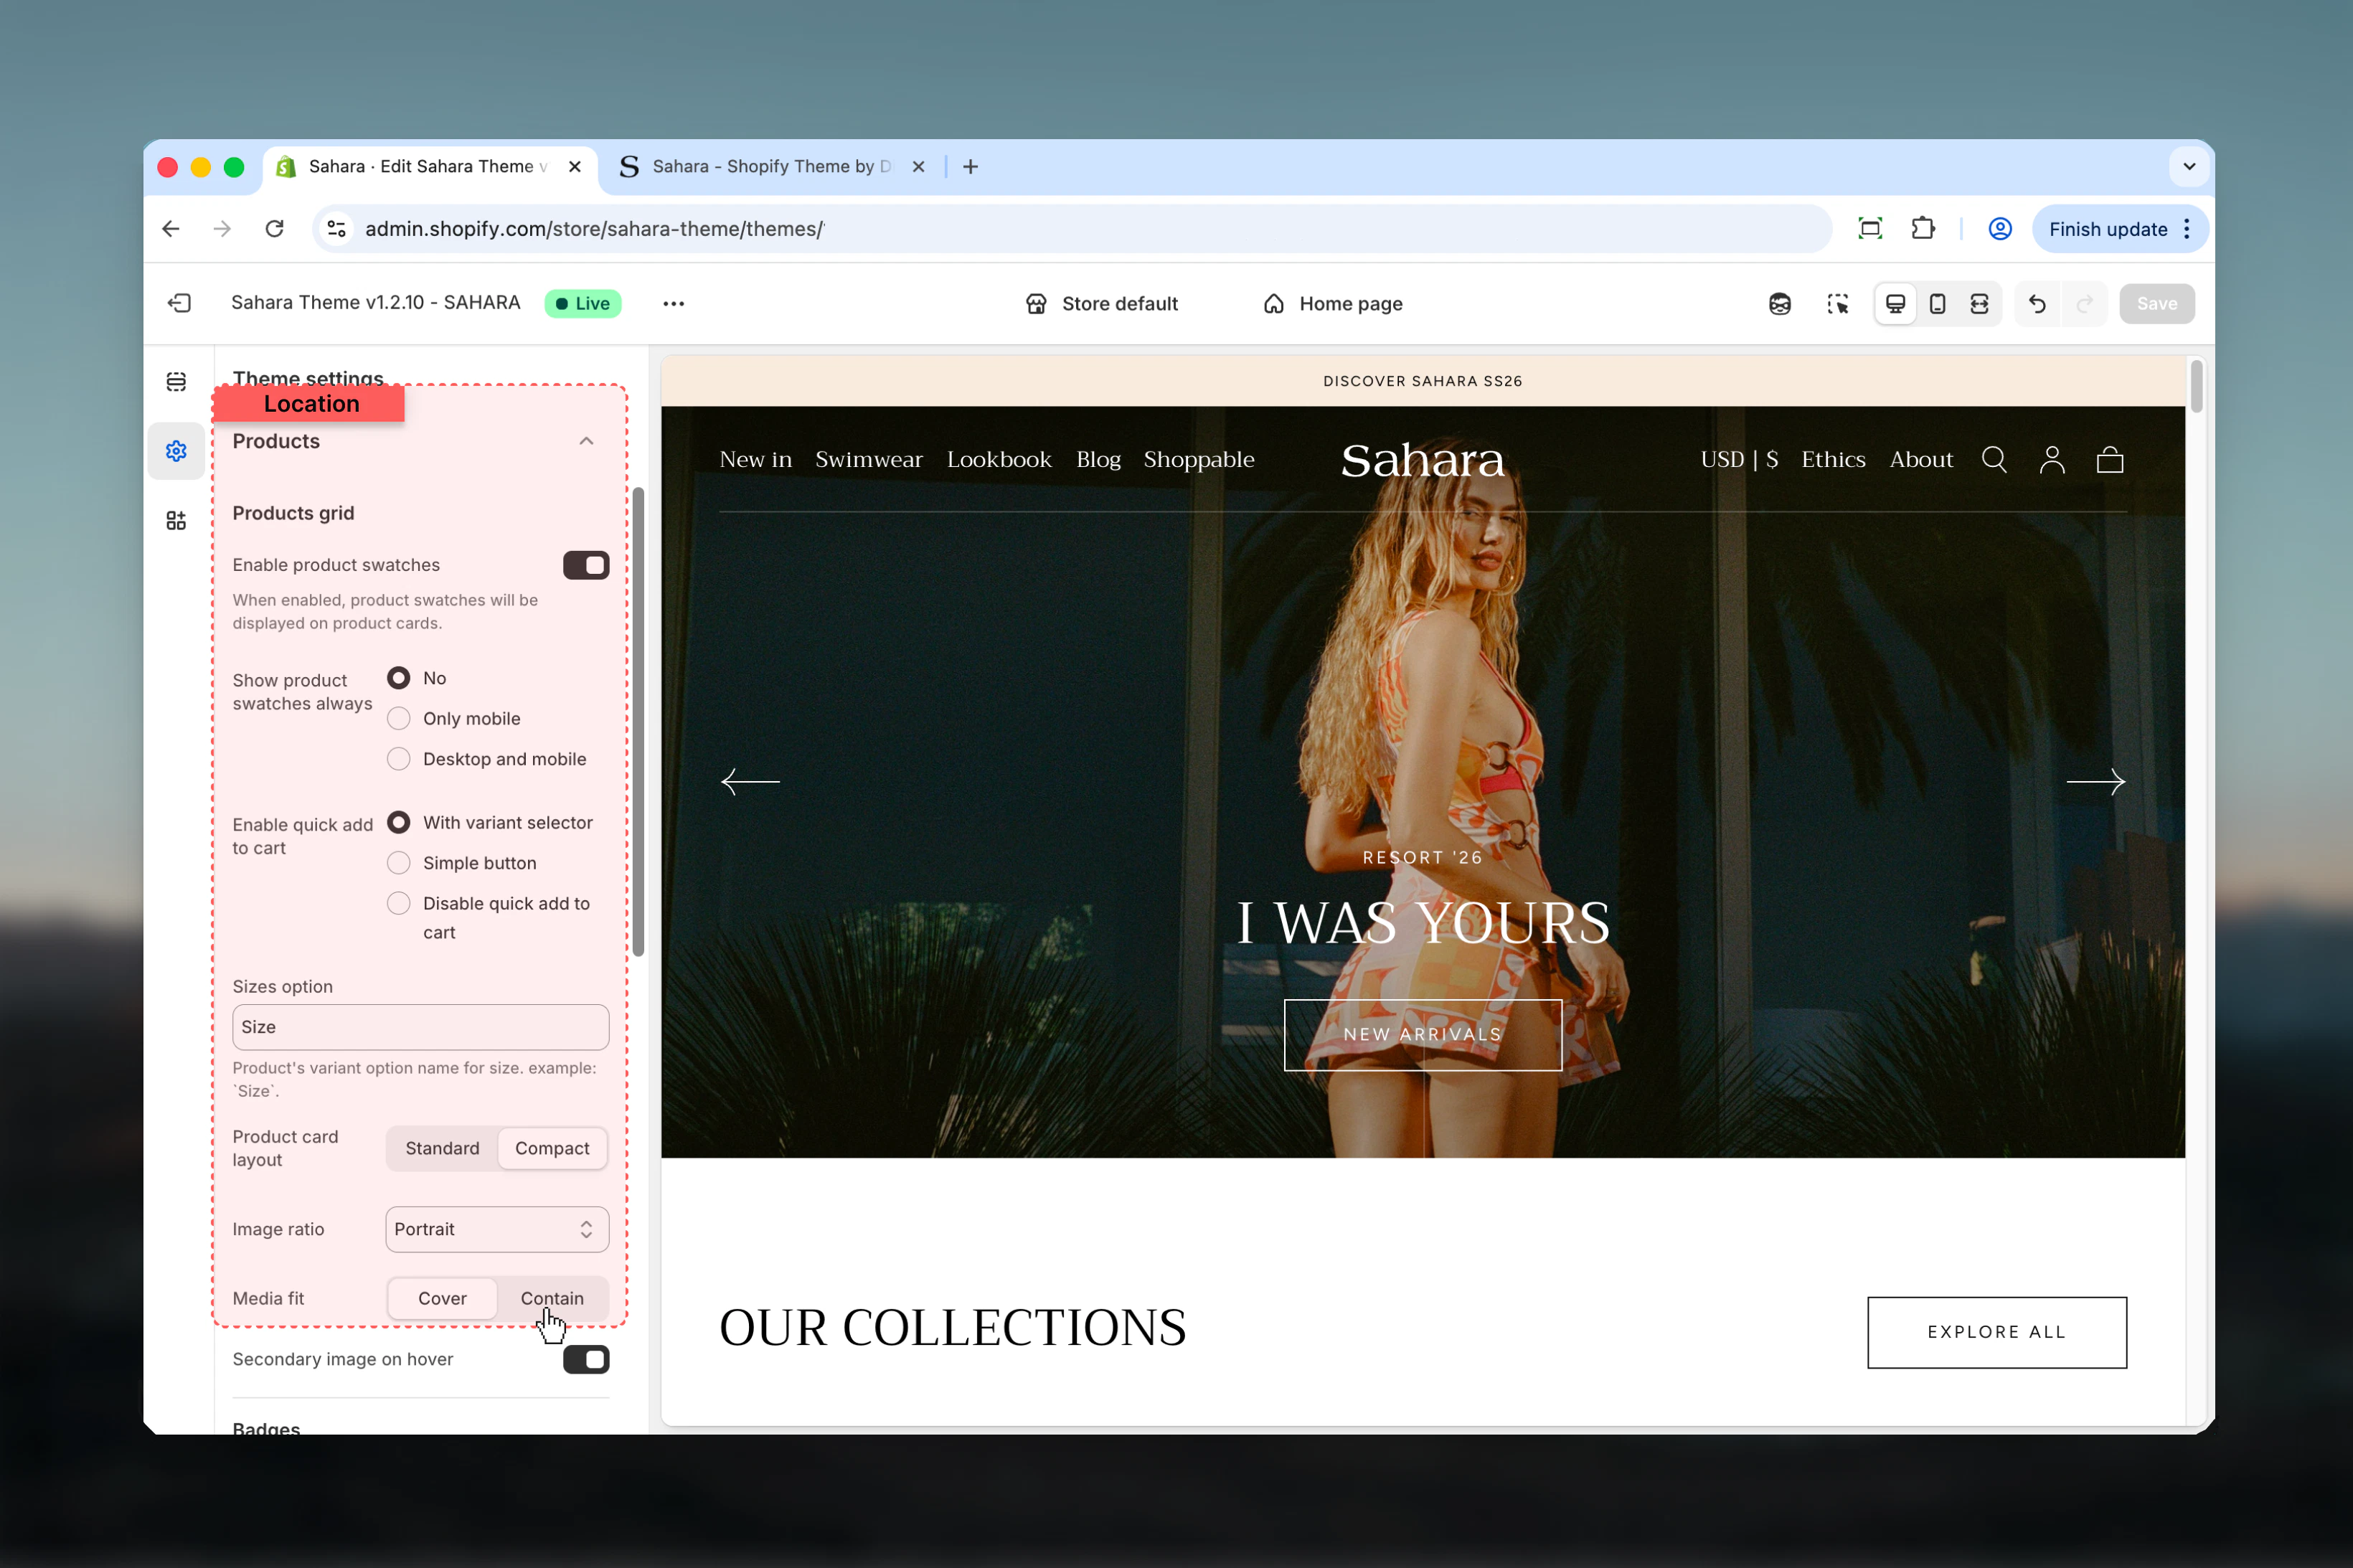Toggle Secondary image on hover switch

pos(586,1359)
